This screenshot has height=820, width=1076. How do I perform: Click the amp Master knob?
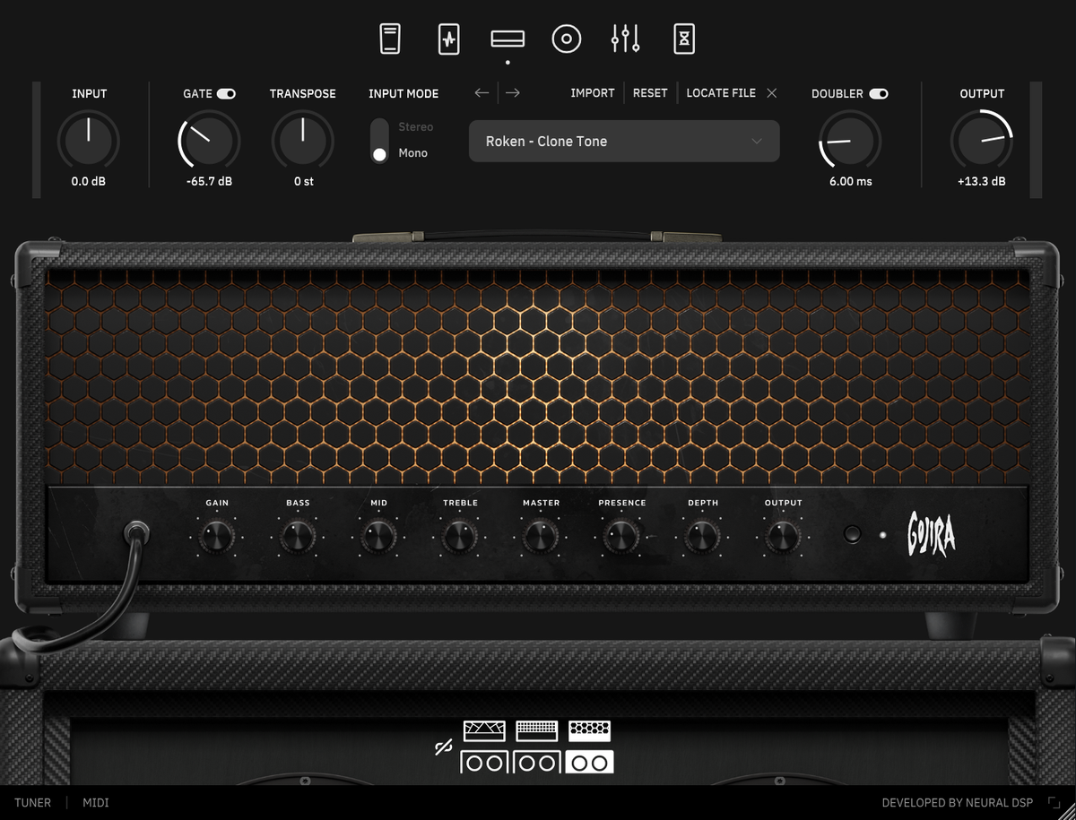pos(541,537)
